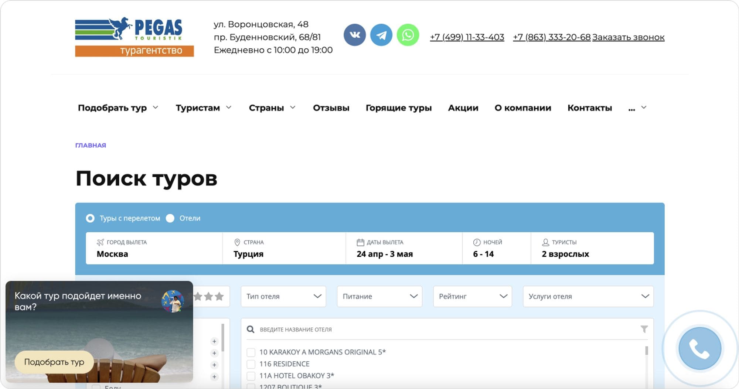
Task: Expand the Питание dropdown
Action: pyautogui.click(x=379, y=296)
